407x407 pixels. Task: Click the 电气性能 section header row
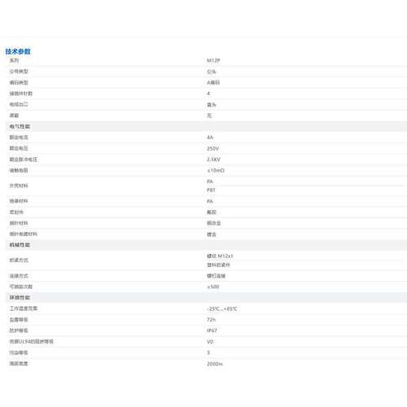coord(206,126)
